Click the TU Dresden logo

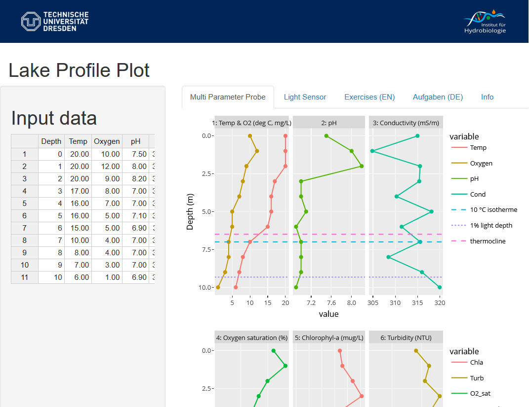55,21
